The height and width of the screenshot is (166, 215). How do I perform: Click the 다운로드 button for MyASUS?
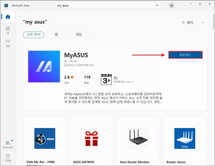pos(186,55)
